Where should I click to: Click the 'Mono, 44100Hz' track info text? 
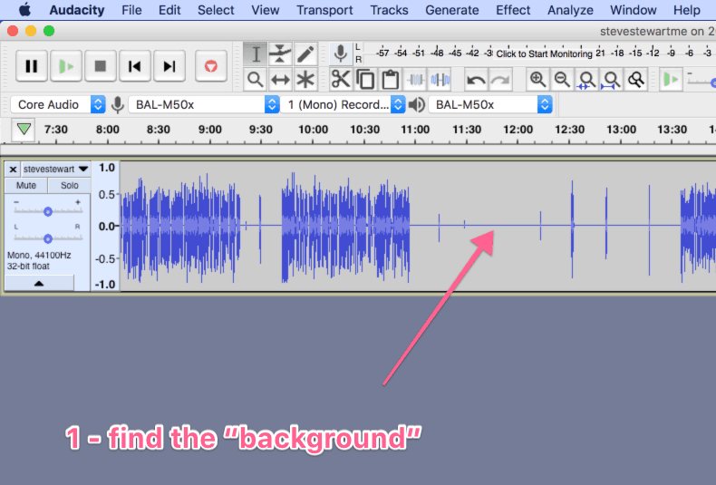coord(39,255)
